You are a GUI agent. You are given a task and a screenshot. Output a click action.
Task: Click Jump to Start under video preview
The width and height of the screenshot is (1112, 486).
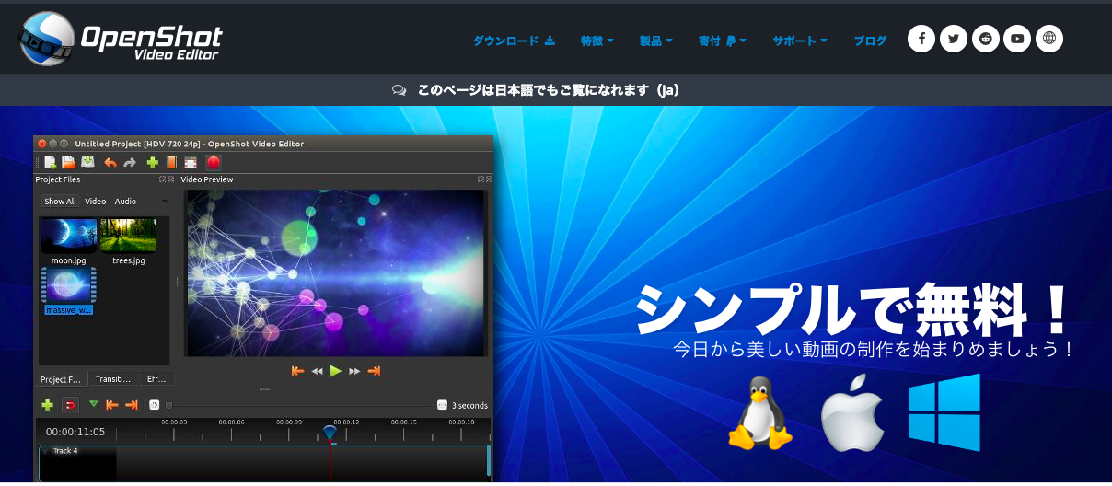pyautogui.click(x=297, y=371)
